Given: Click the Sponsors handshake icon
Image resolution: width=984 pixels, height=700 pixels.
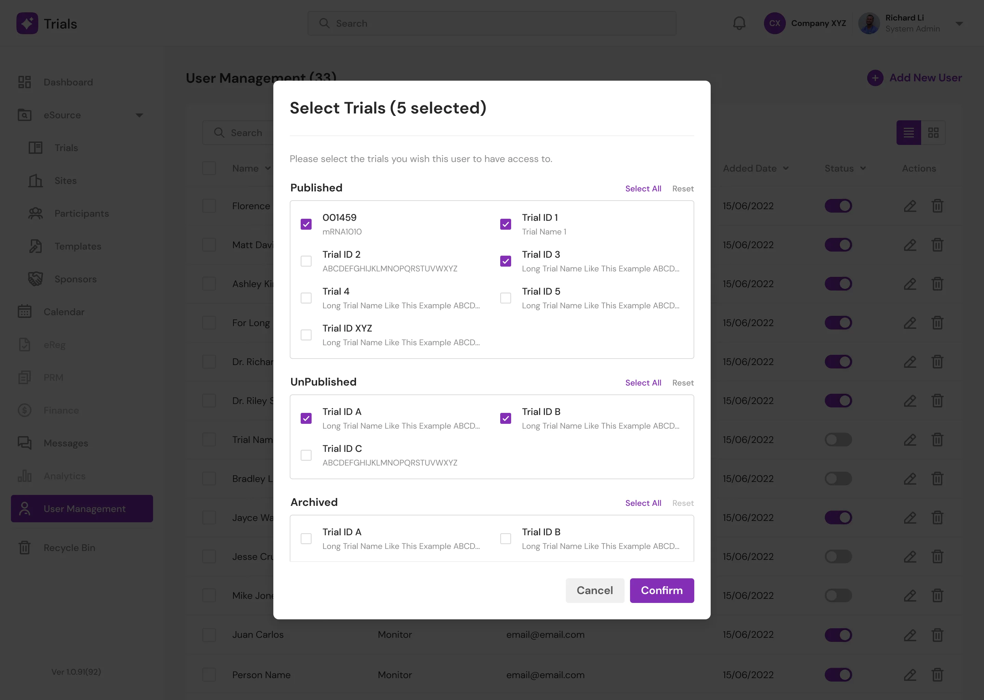Looking at the screenshot, I should point(35,279).
